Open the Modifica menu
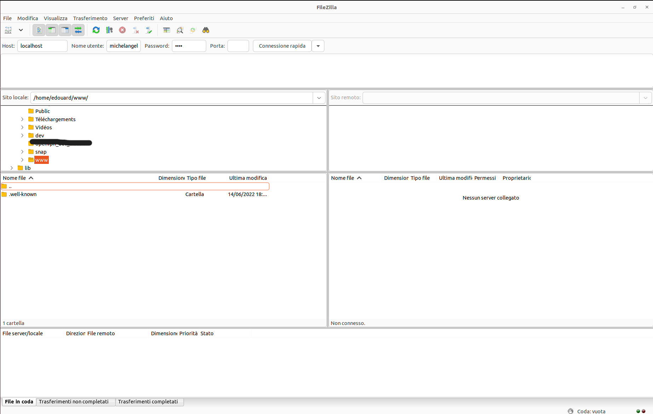This screenshot has width=653, height=414. click(x=28, y=18)
